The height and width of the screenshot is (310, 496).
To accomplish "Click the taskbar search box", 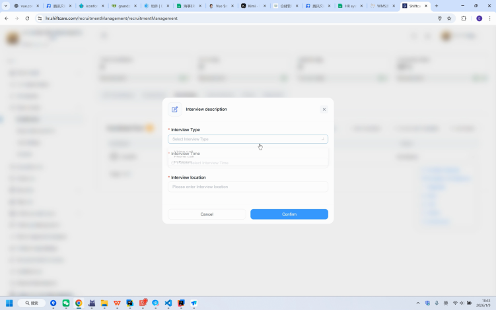I will pos(32,303).
